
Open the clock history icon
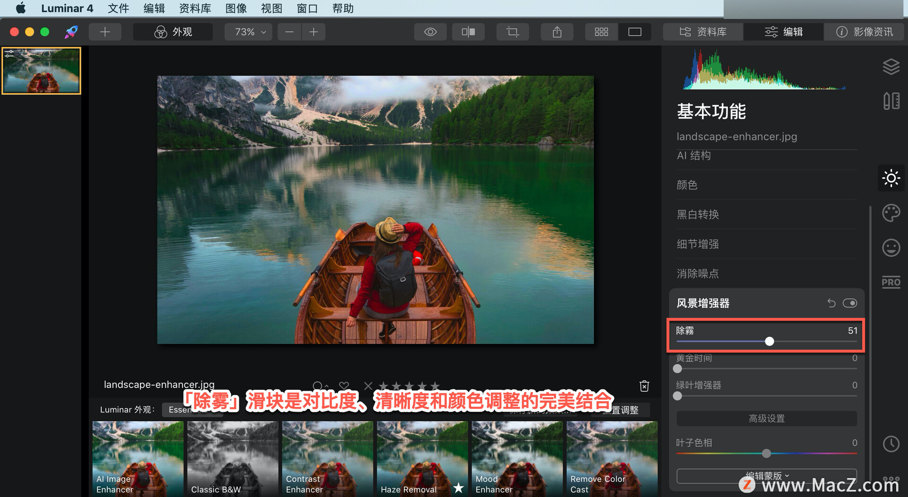point(891,444)
